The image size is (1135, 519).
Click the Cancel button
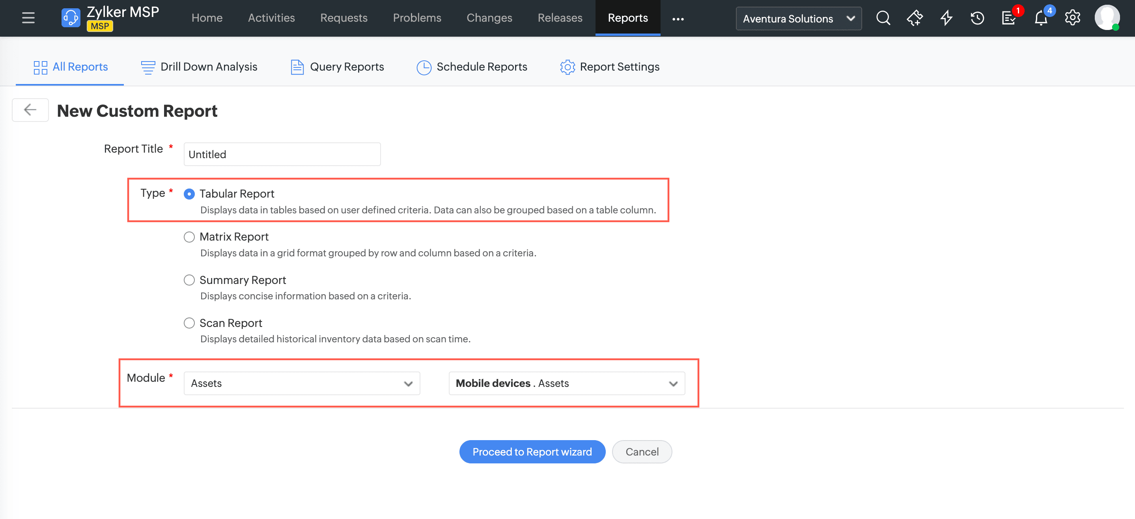click(642, 452)
